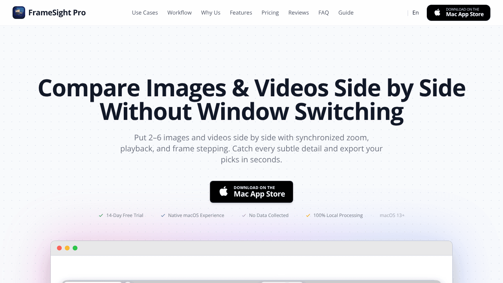Click the '100% Local Processing' text
The image size is (503, 283).
(x=338, y=215)
